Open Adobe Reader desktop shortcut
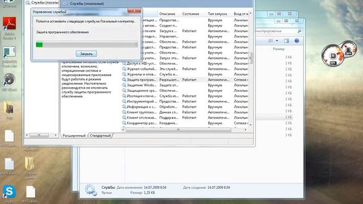The image size is (363, 204). [9, 28]
